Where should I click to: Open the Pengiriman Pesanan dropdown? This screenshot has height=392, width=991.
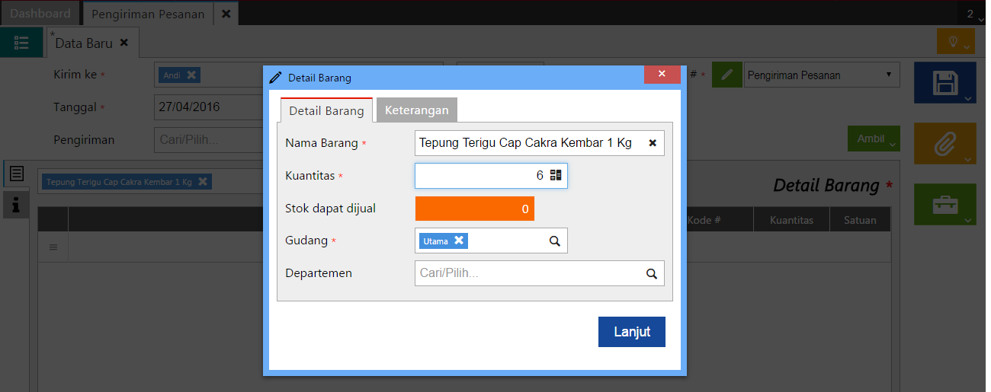821,75
